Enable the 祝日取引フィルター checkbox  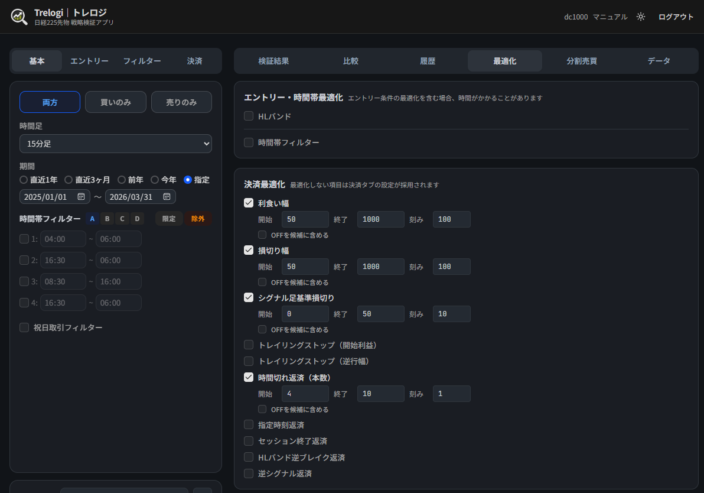24,327
